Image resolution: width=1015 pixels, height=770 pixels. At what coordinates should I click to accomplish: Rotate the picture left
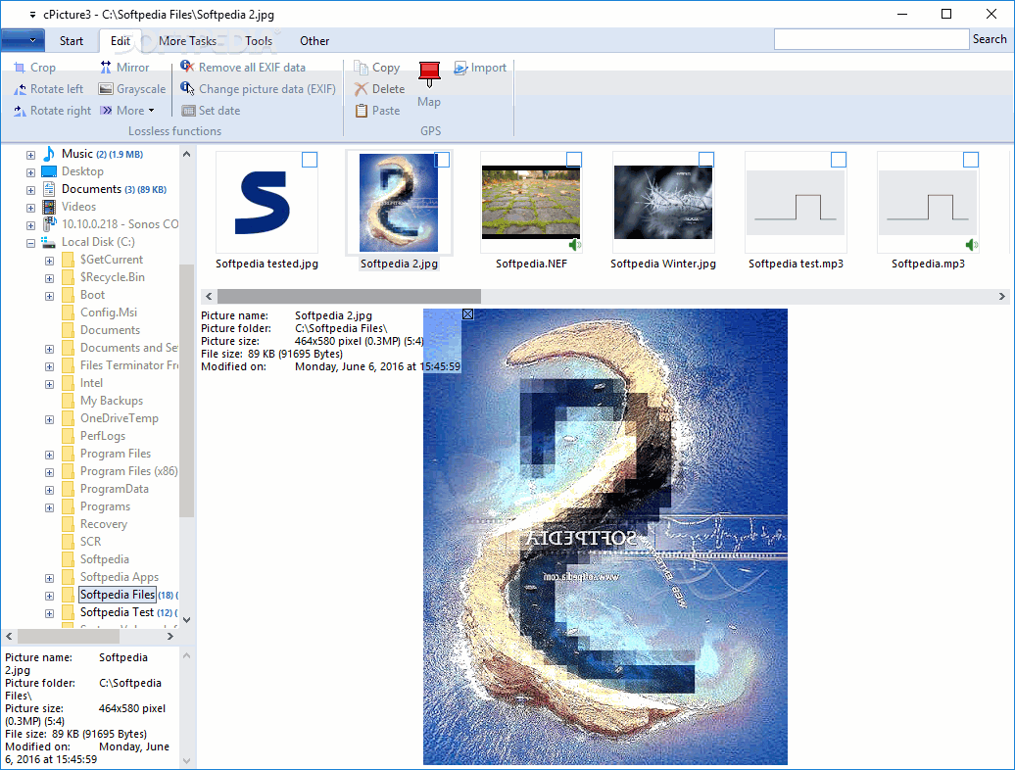click(49, 89)
